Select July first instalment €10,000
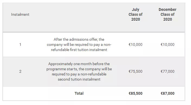 135,44
